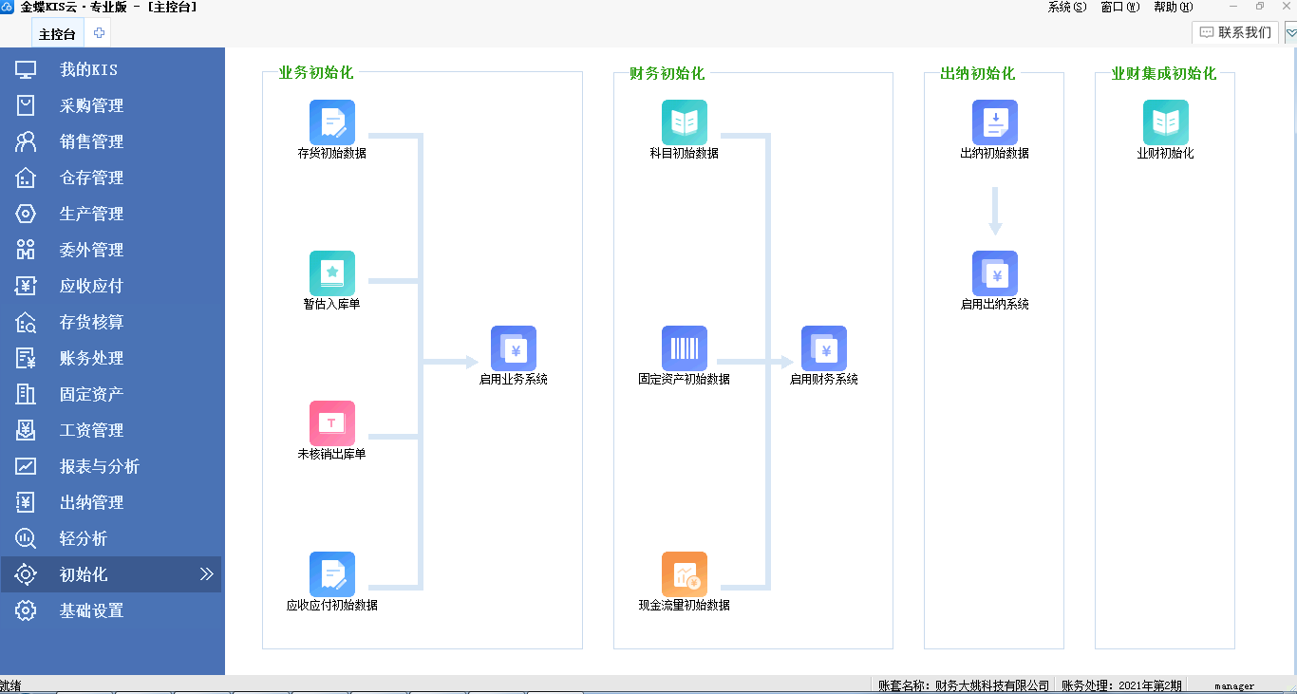
Task: Open 业财初始化 icon
Action: (1166, 122)
